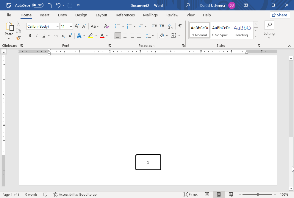This screenshot has width=294, height=198.
Task: Apply subscript formatting
Action: pos(63,36)
